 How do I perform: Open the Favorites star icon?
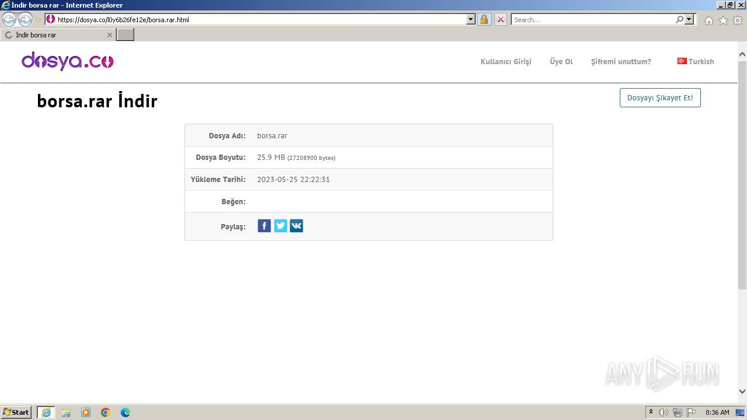pos(723,20)
